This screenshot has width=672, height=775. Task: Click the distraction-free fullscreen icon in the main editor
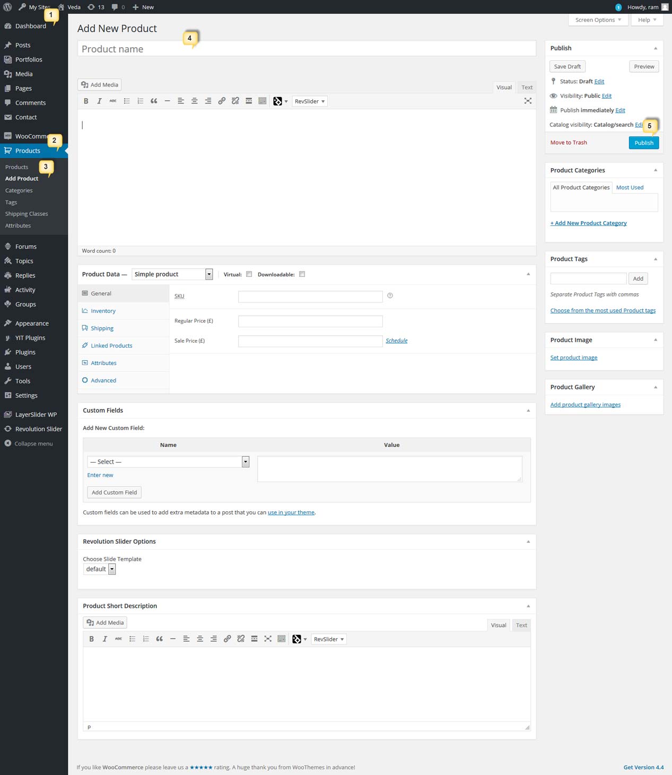click(528, 101)
